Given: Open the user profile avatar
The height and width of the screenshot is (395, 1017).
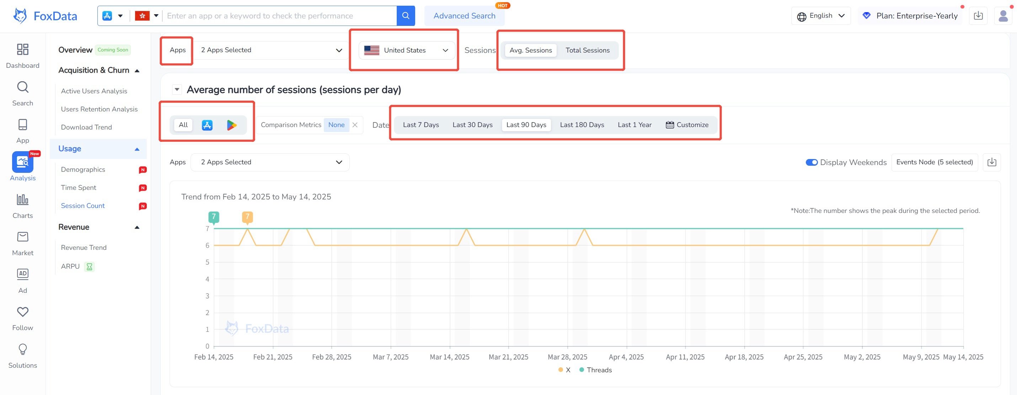Looking at the screenshot, I should pos(1003,16).
